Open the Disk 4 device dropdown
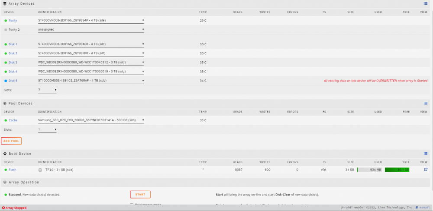Screen dimensions: 433x211 (91, 71)
